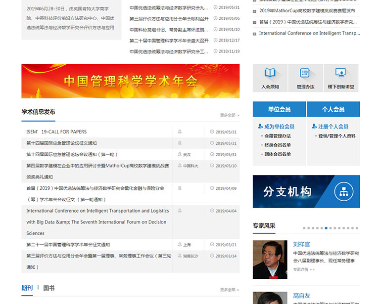Expand 更多全部 beside 期刊 图书 section

pos(229,290)
